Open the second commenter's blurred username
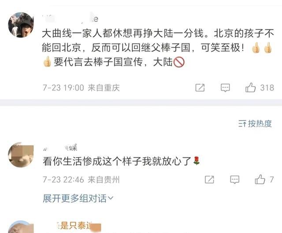The width and height of the screenshot is (282, 233). click(60, 148)
